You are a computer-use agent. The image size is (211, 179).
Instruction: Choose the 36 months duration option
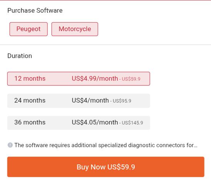pyautogui.click(x=79, y=123)
